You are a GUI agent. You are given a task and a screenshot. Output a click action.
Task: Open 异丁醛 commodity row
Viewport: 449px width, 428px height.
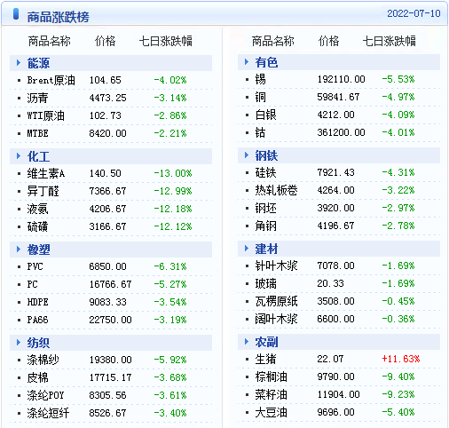111,191
